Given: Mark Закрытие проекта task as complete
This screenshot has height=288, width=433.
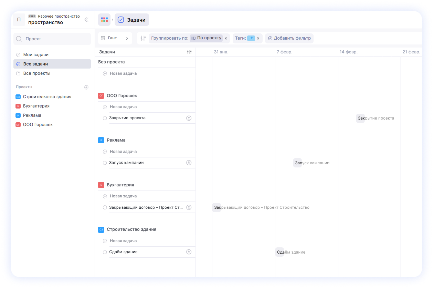Looking at the screenshot, I should 105,118.
